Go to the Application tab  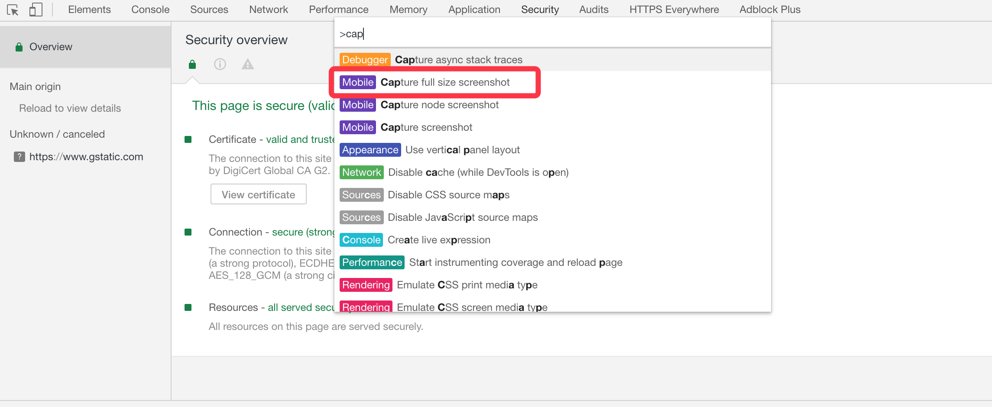pyautogui.click(x=474, y=10)
